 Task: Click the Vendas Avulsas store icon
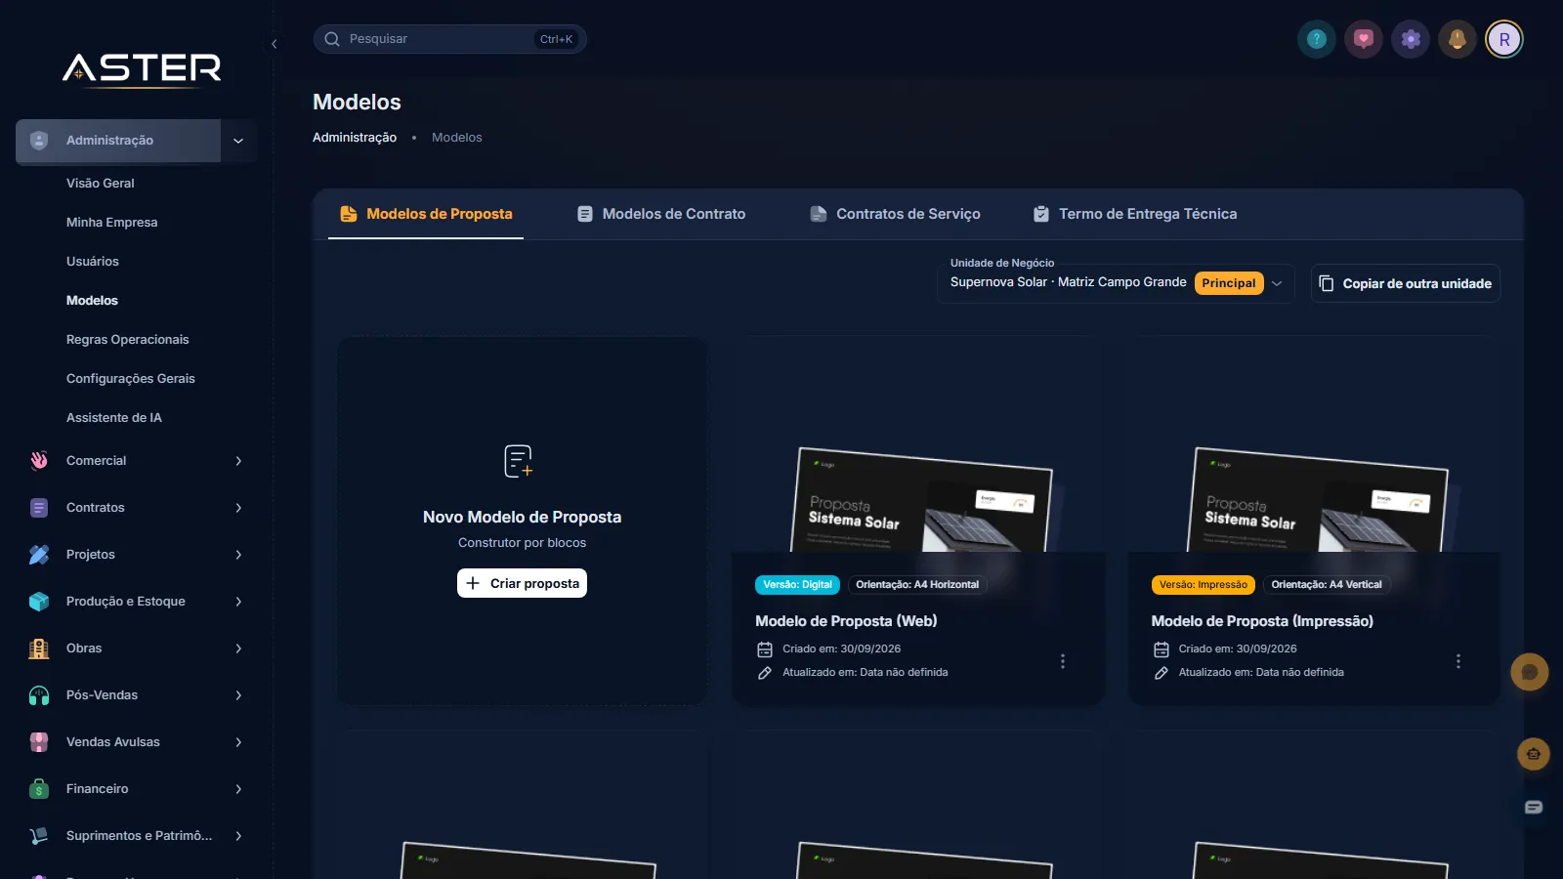(39, 742)
